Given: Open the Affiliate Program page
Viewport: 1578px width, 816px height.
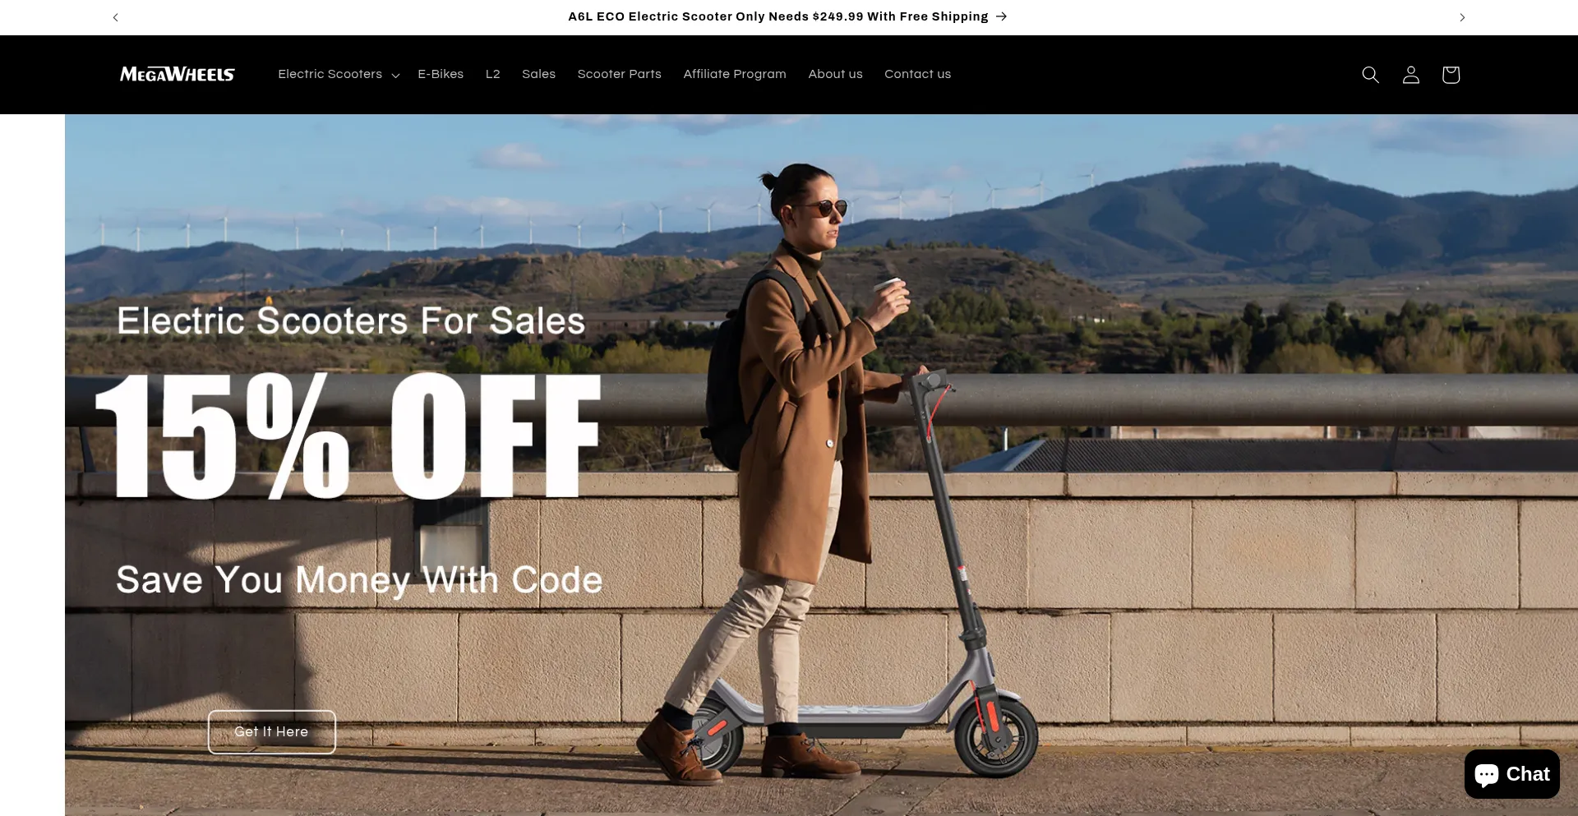Looking at the screenshot, I should 735,74.
